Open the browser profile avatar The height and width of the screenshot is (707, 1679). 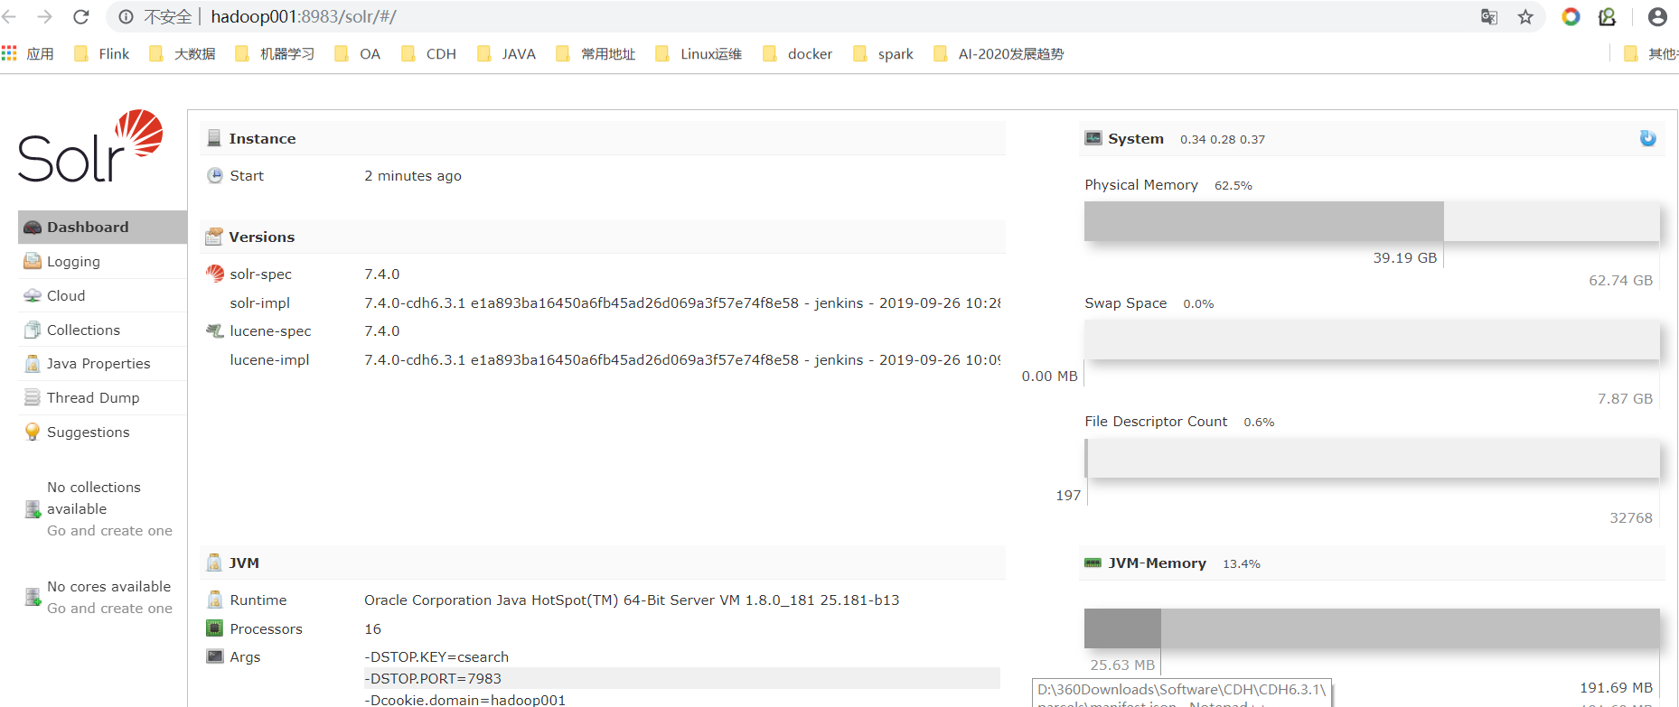[1657, 17]
